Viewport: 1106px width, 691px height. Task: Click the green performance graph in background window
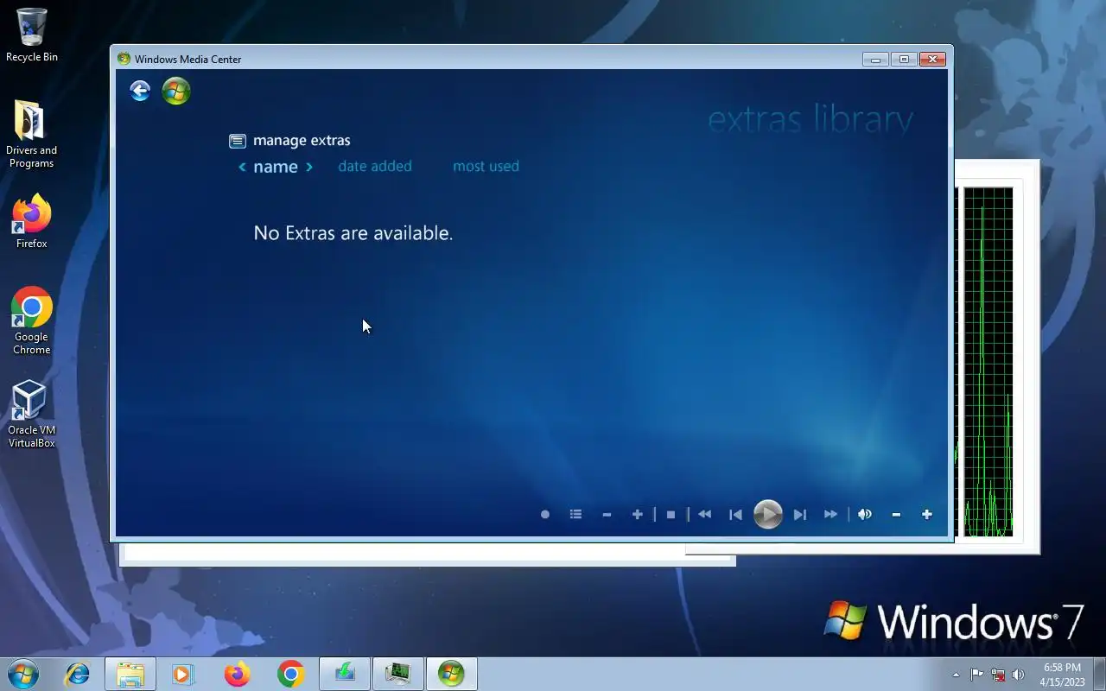coord(988,361)
